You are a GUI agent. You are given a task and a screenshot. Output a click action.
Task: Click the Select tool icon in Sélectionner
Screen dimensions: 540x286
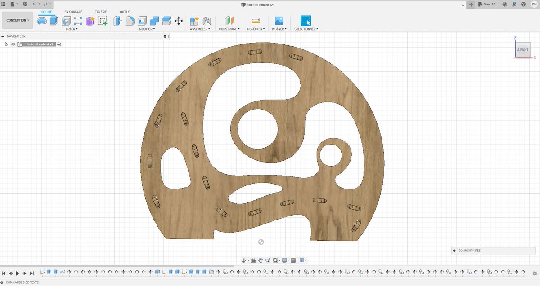306,21
